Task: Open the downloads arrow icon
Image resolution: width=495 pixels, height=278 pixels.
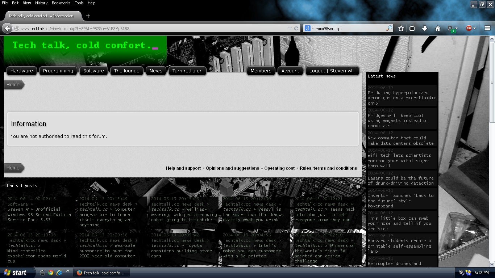Action: pyautogui.click(x=425, y=28)
